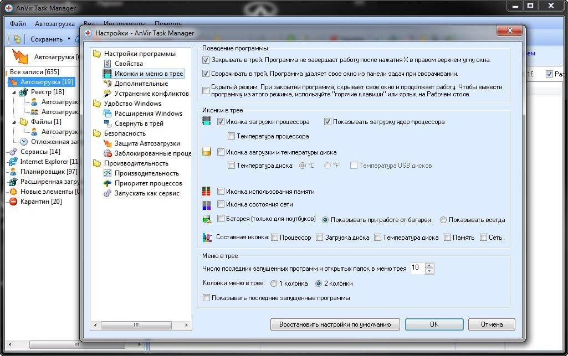Click the Расширенная загрузка icon in main tree
The image size is (568, 356).
click(x=13, y=182)
